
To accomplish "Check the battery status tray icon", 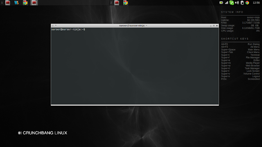I will (221, 3).
